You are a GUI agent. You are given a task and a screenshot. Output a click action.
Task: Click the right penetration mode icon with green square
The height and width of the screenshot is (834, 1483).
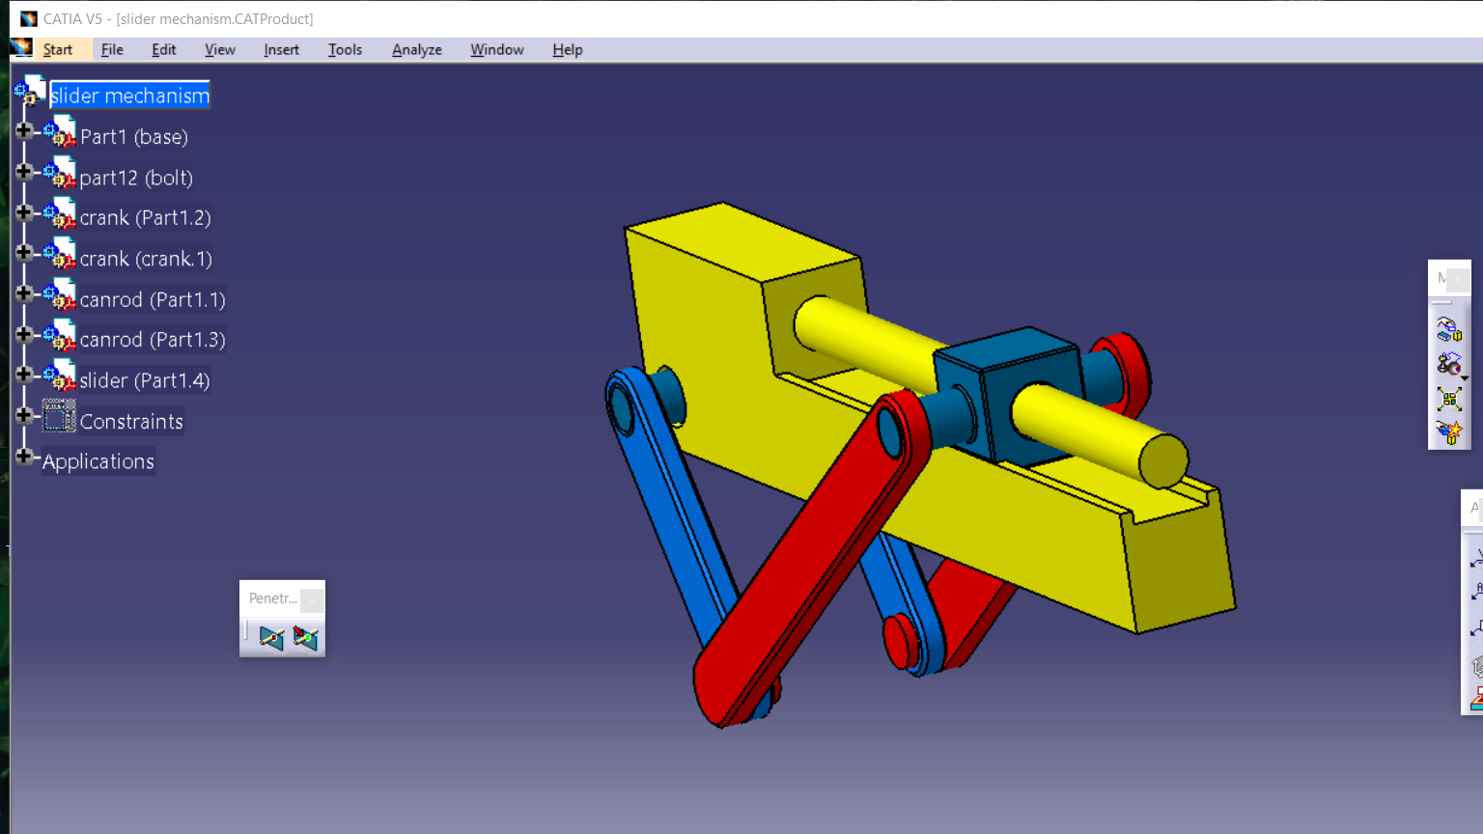pyautogui.click(x=305, y=638)
